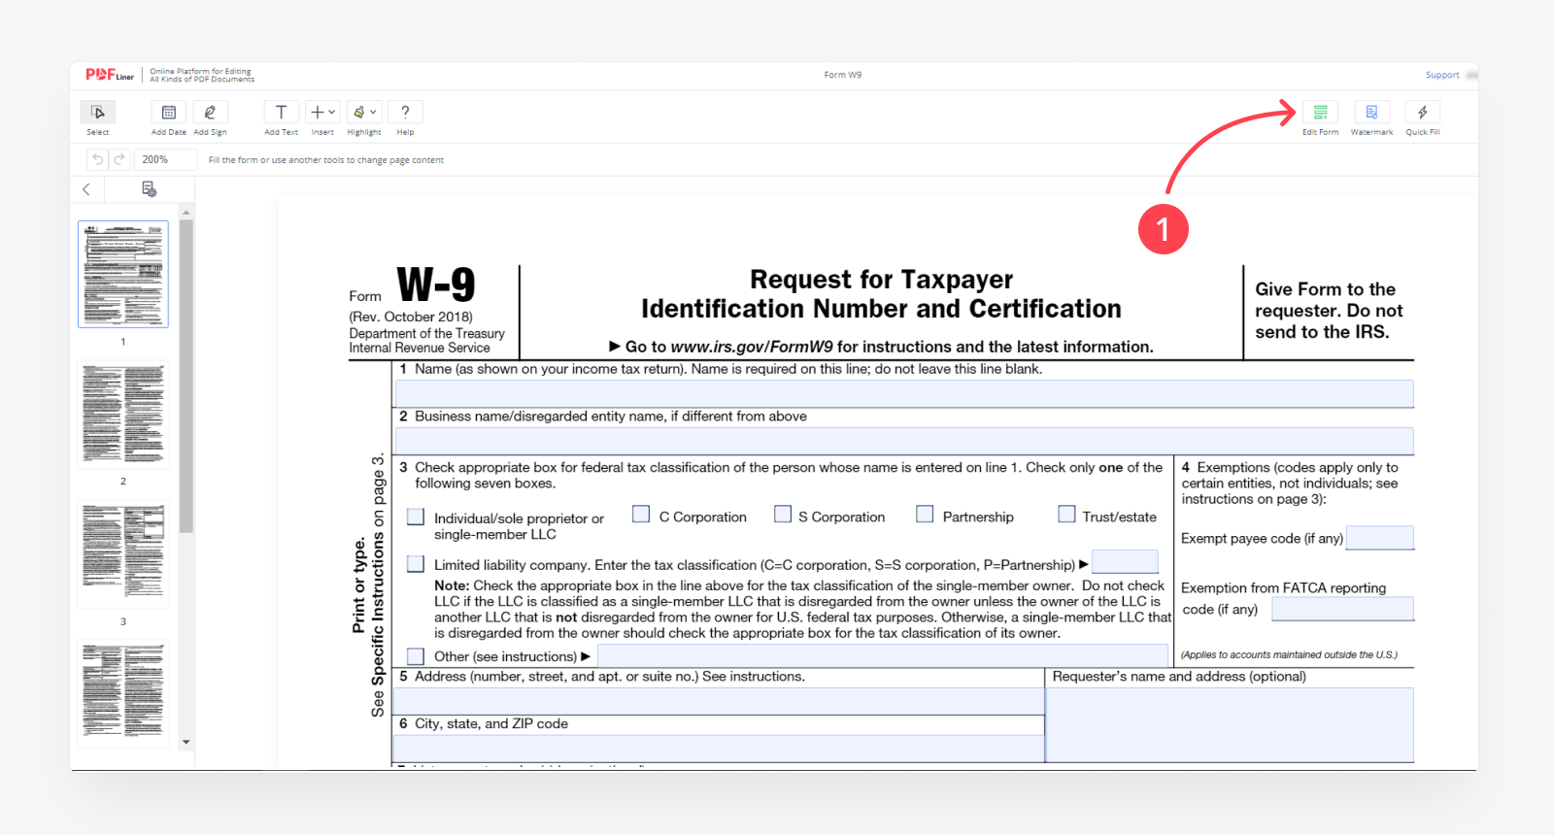Undo the last action
The width and height of the screenshot is (1554, 835).
(x=97, y=159)
